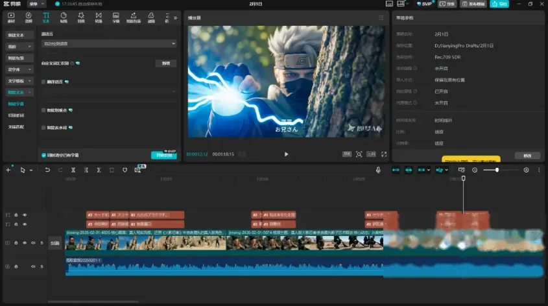
Task: Adjust the timeline zoom slider
Action: tap(497, 170)
